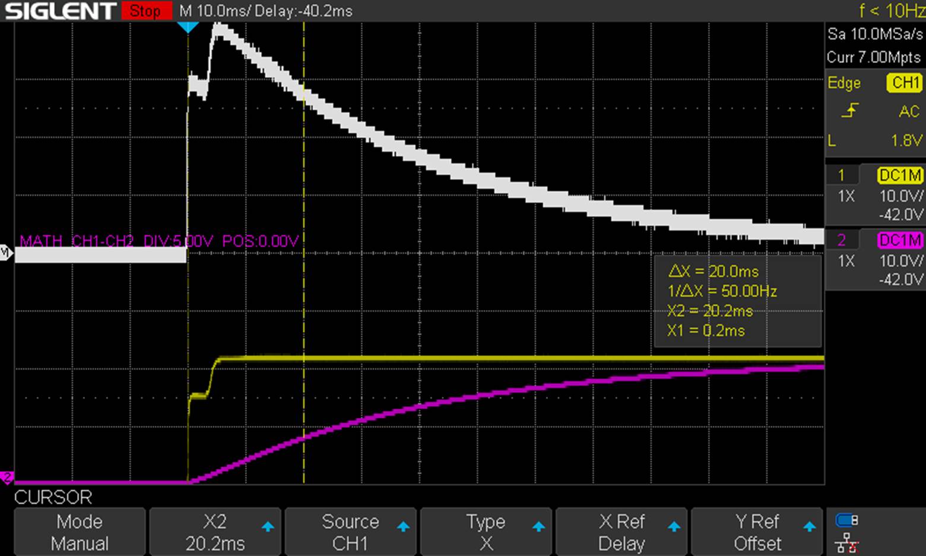Click the cursor ΔX measurement readout box
The width and height of the screenshot is (926, 556).
[x=738, y=301]
